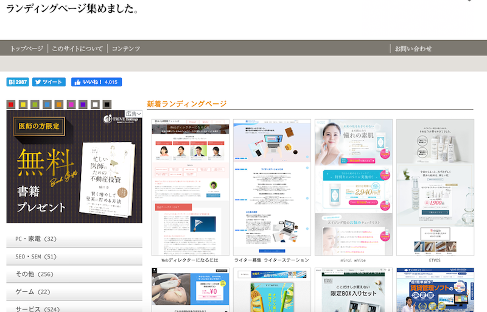Open the ゲーム (22) category
This screenshot has height=312, width=487.
pyautogui.click(x=74, y=292)
